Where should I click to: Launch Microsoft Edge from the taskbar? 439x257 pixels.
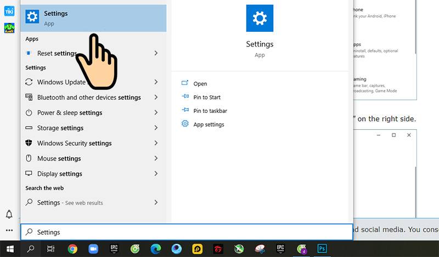point(156,249)
